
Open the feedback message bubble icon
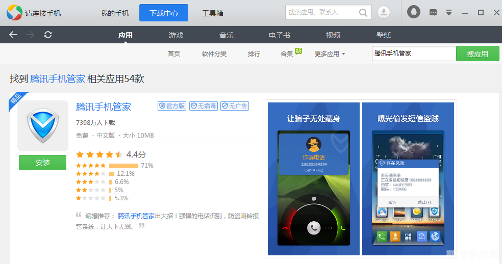[x=433, y=12]
